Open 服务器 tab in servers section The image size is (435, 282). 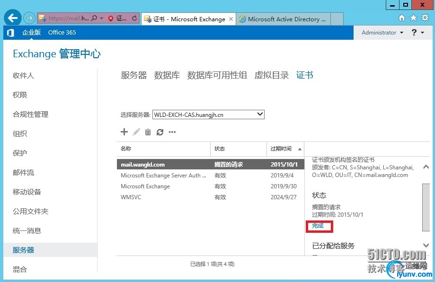pyautogui.click(x=133, y=75)
